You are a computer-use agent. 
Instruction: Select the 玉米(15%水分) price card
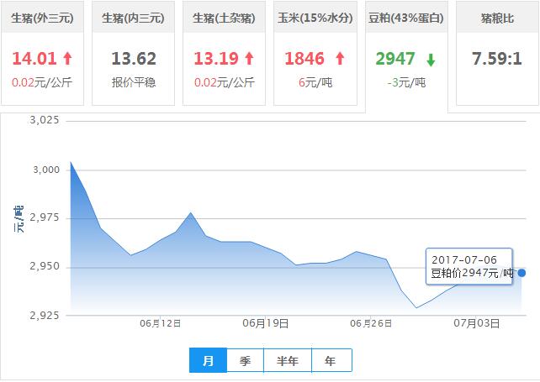coord(315,53)
